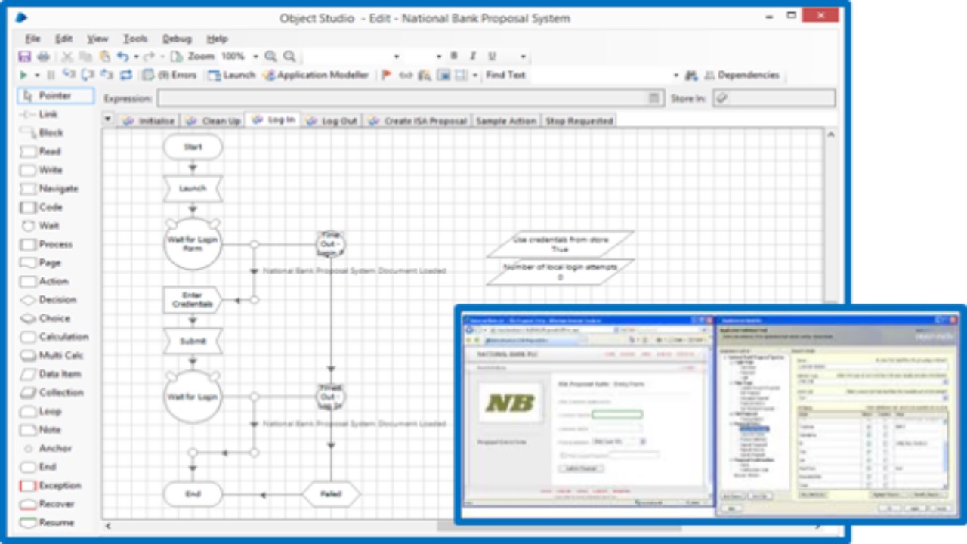Click the Paste icon in the toolbar

[x=104, y=57]
